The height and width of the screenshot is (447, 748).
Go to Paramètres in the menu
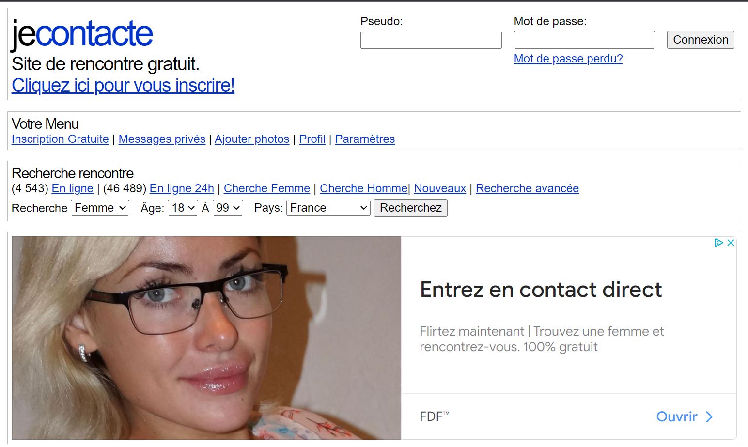[365, 139]
